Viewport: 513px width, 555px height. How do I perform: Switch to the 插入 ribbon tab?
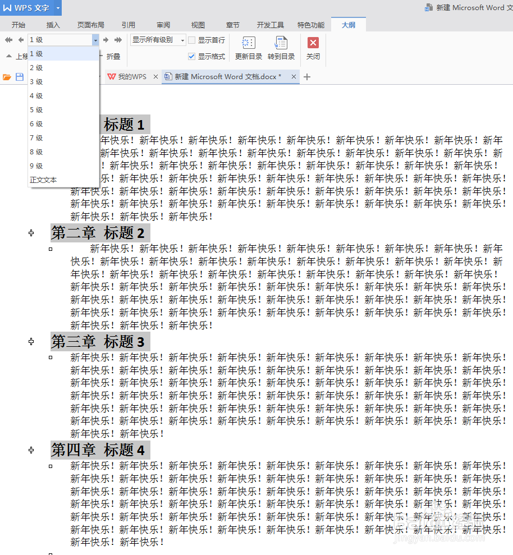tap(53, 25)
